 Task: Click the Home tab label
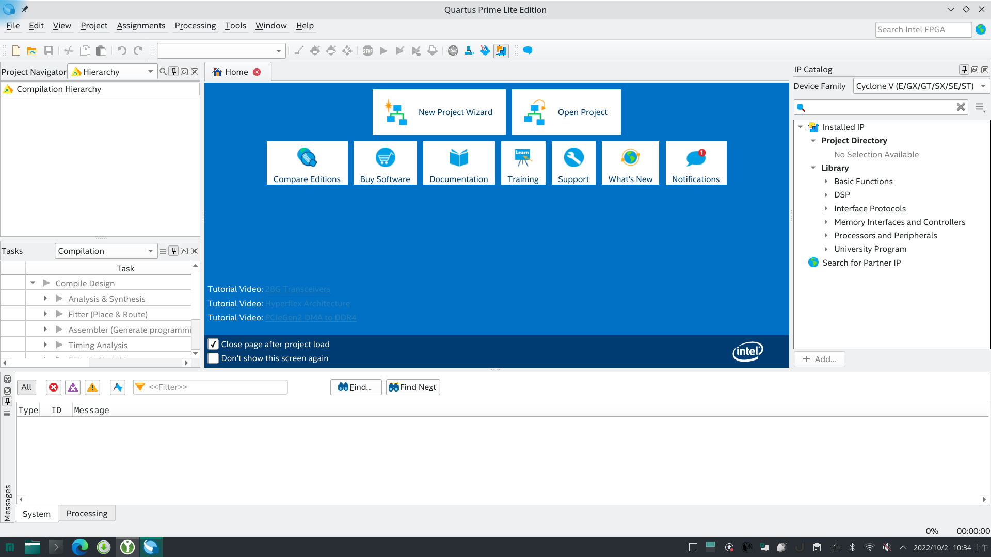[x=236, y=71]
